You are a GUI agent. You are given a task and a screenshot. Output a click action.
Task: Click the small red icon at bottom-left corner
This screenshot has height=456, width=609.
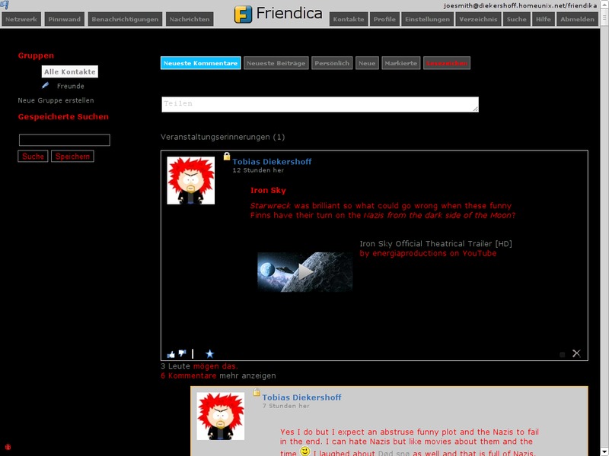pyautogui.click(x=8, y=447)
